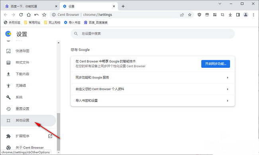Screen dimensions: 259x155
Task: Open the 常用网址 bookmark folder
Action: tap(32, 22)
